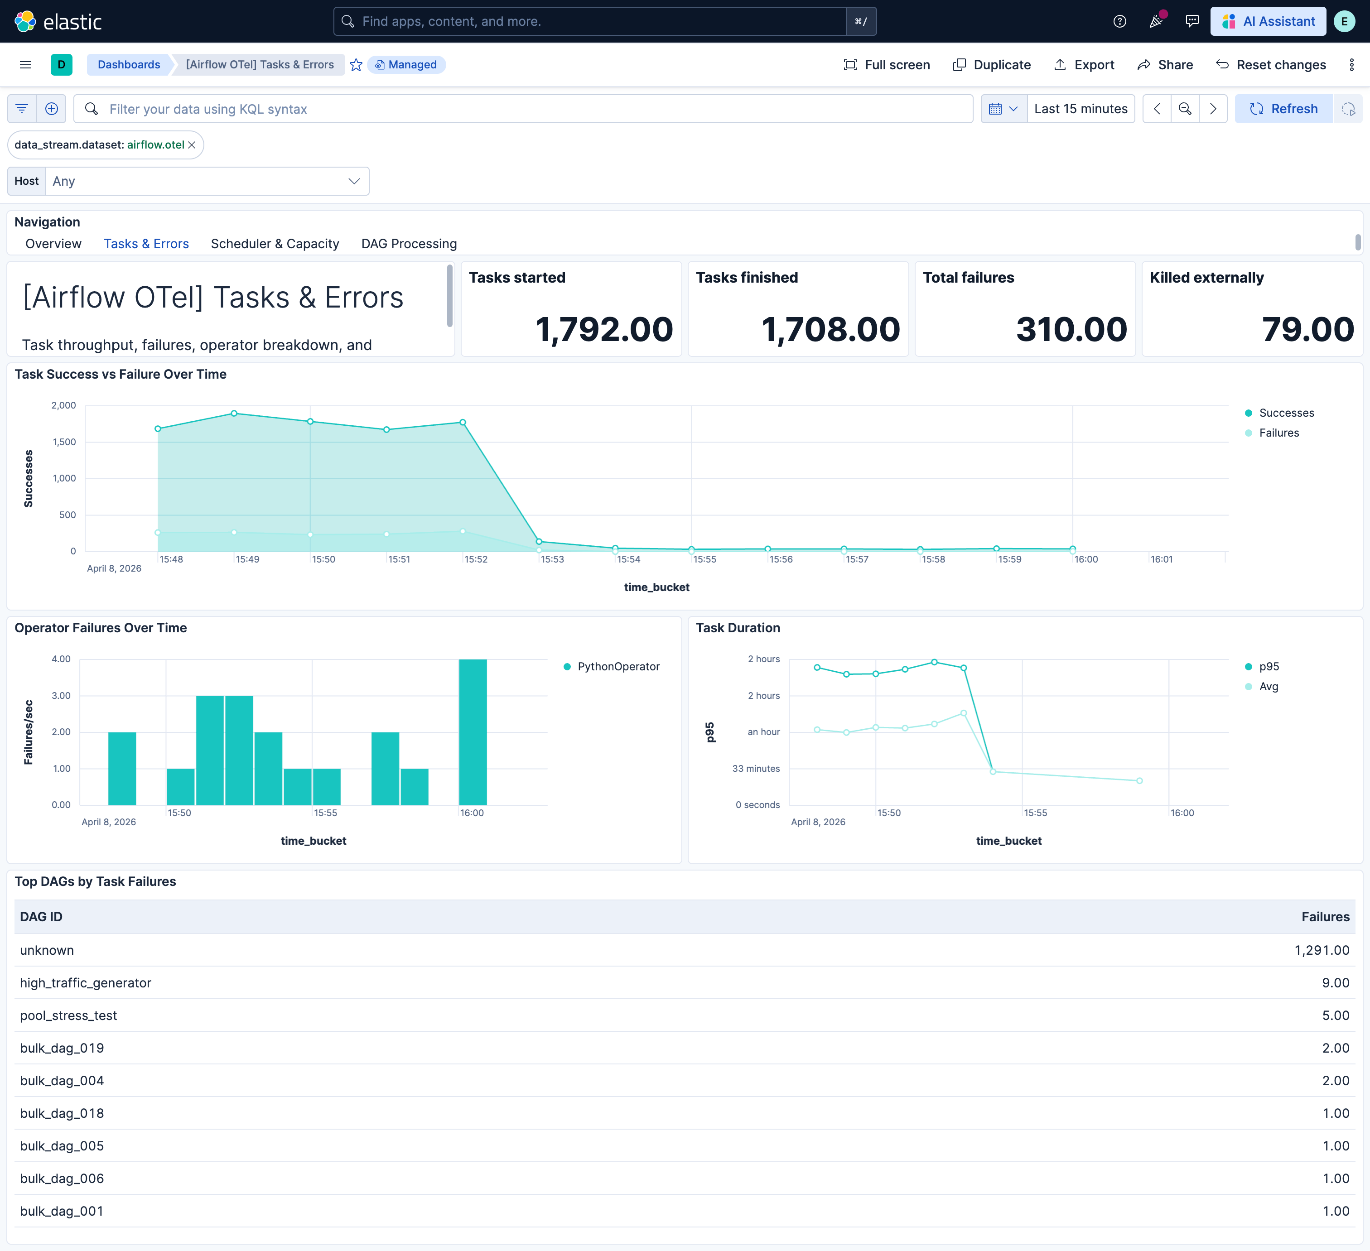Duplicate the current dashboard

991,65
